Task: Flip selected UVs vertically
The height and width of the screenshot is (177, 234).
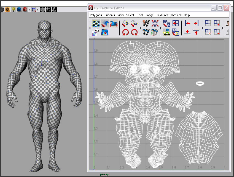Action: tap(134, 24)
